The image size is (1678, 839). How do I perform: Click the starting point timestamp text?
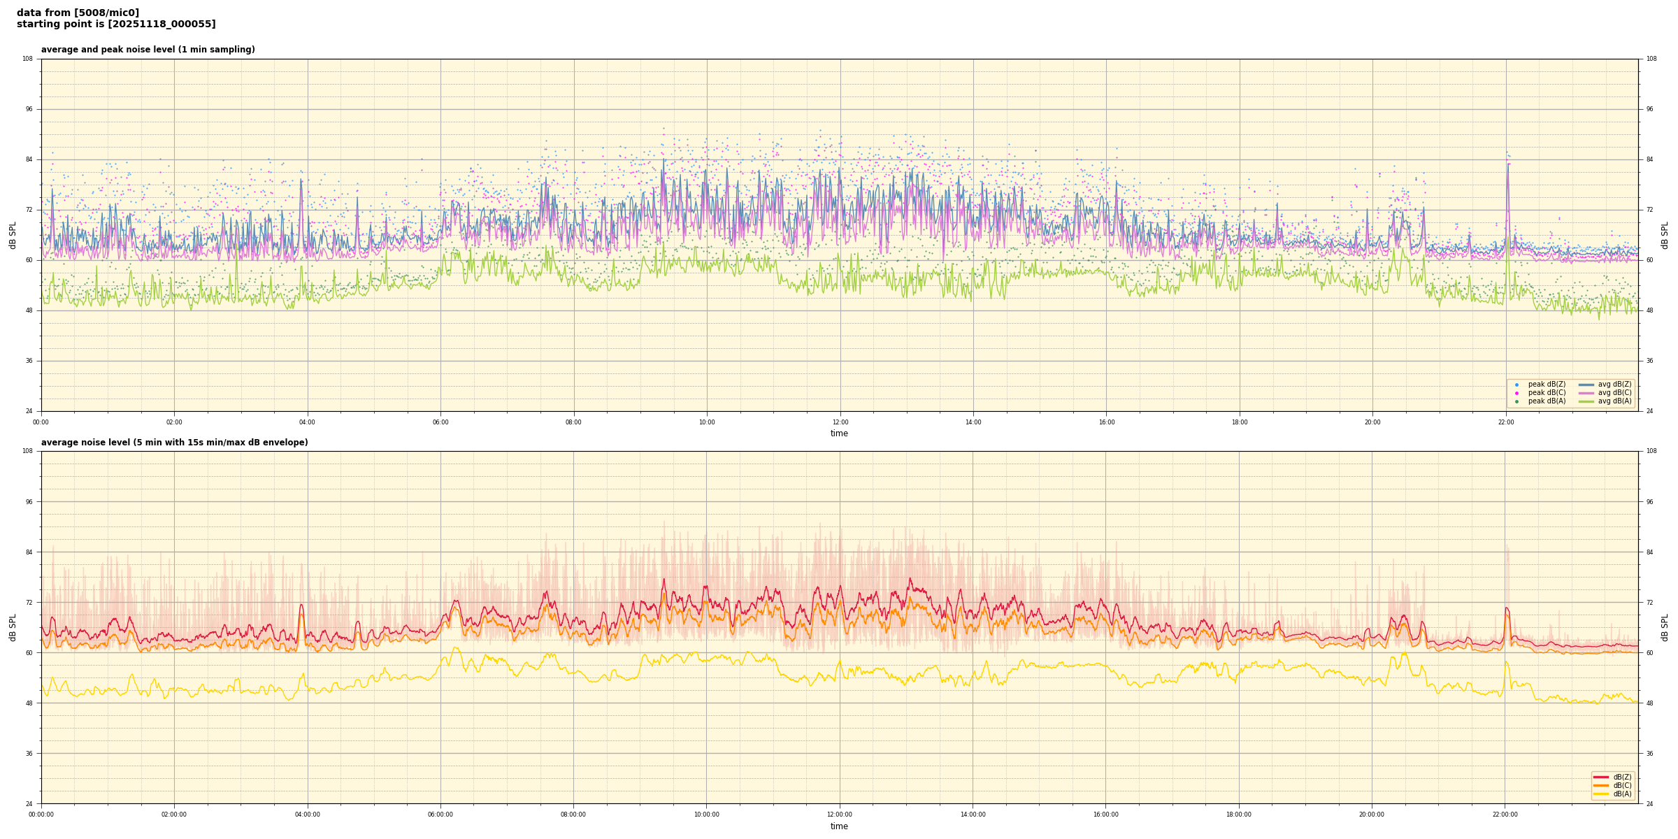(116, 24)
